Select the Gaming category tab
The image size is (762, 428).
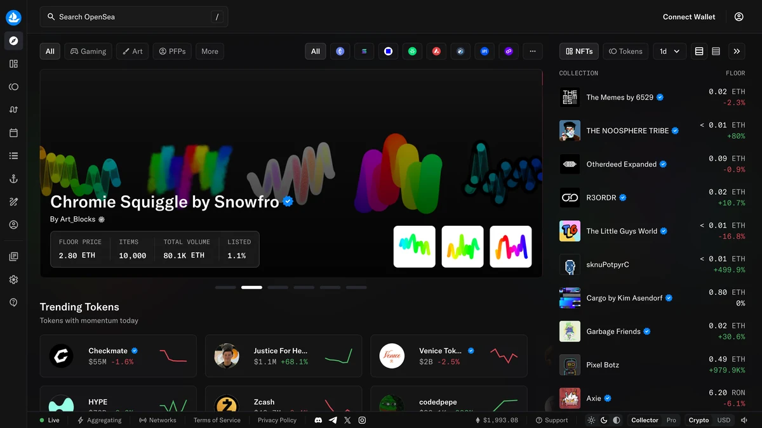(88, 51)
